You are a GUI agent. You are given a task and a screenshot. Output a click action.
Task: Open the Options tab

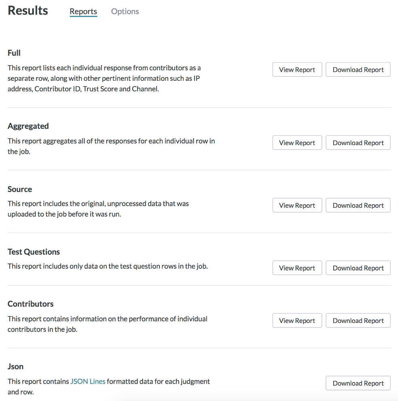click(125, 11)
